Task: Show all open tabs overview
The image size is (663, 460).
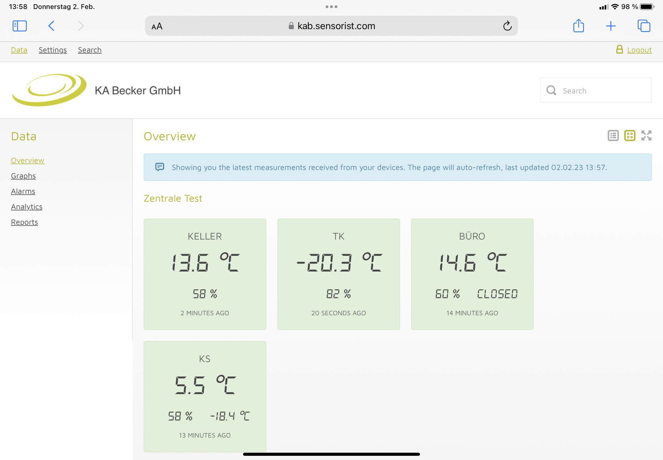Action: click(x=644, y=26)
